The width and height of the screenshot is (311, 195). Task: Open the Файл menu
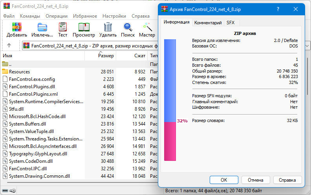pyautogui.click(x=9, y=16)
